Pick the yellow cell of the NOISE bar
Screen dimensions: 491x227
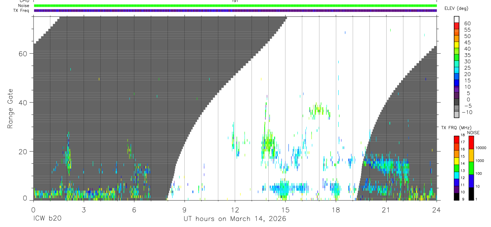pyautogui.click(x=471, y=155)
